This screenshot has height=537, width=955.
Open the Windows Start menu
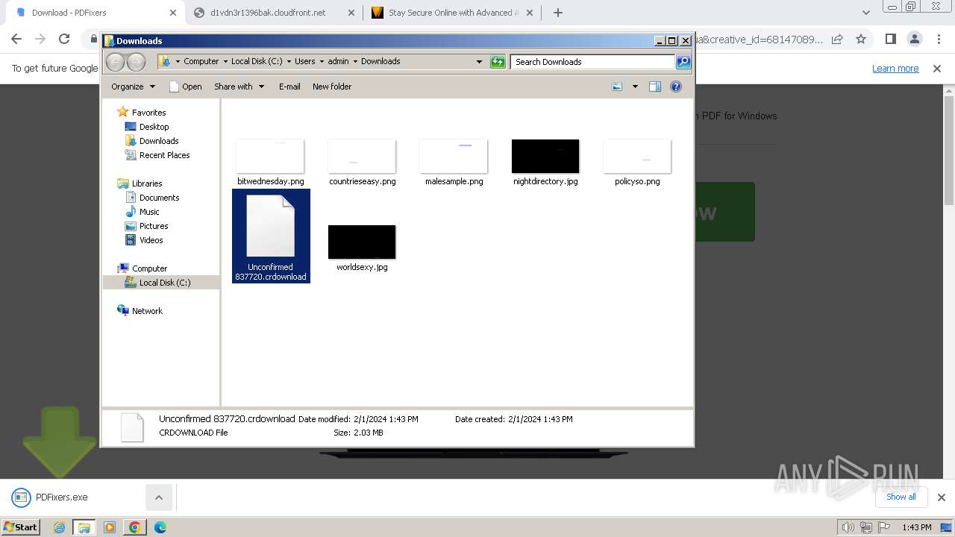[x=20, y=527]
